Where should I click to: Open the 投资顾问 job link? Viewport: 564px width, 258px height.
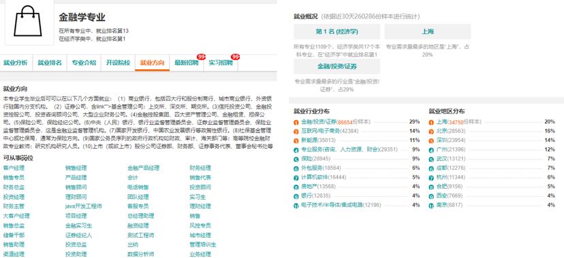tap(200, 187)
